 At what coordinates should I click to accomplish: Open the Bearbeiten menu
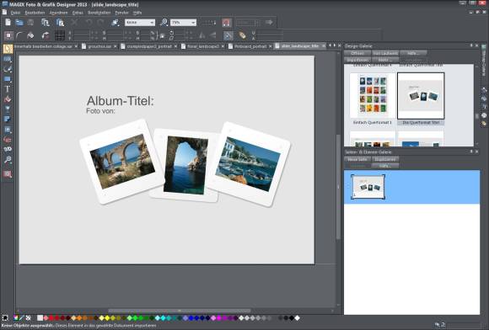pos(35,13)
